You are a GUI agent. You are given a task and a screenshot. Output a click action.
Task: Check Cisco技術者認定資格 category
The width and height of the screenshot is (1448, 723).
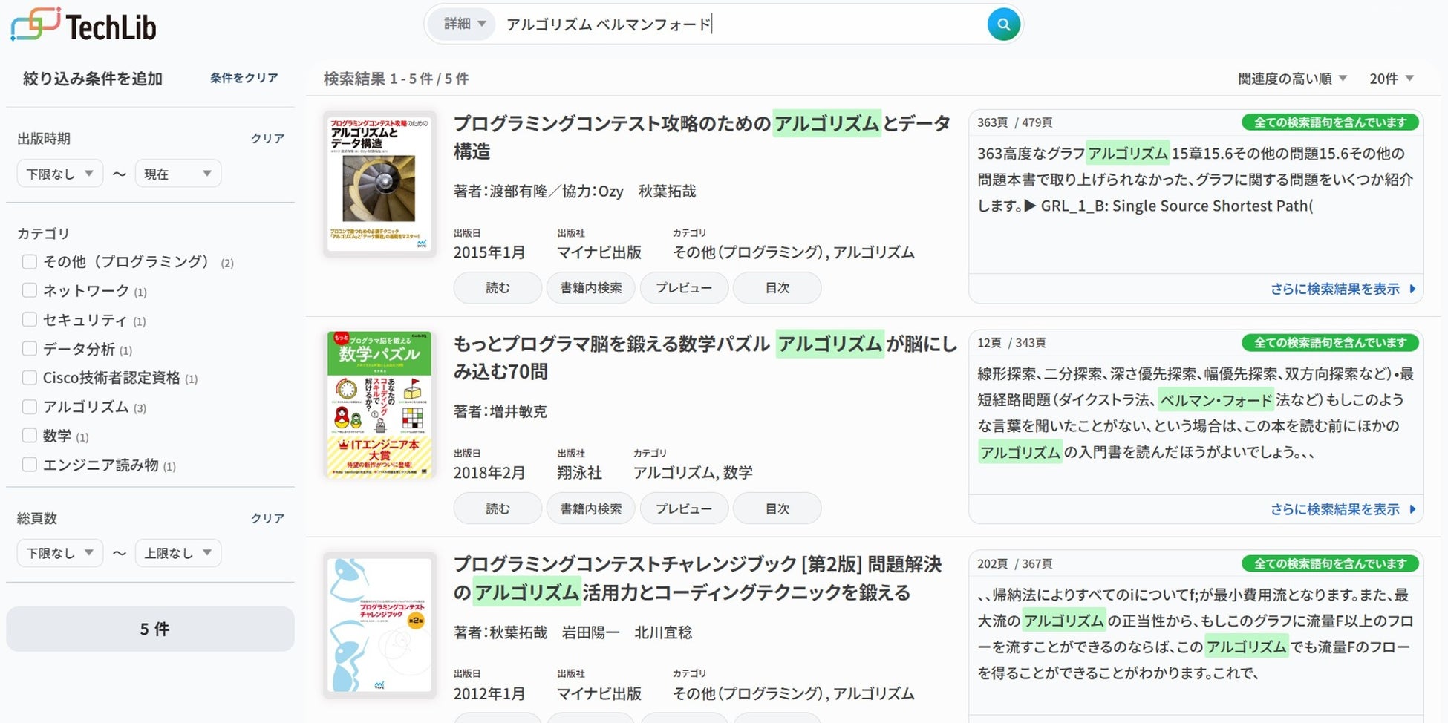pos(30,377)
